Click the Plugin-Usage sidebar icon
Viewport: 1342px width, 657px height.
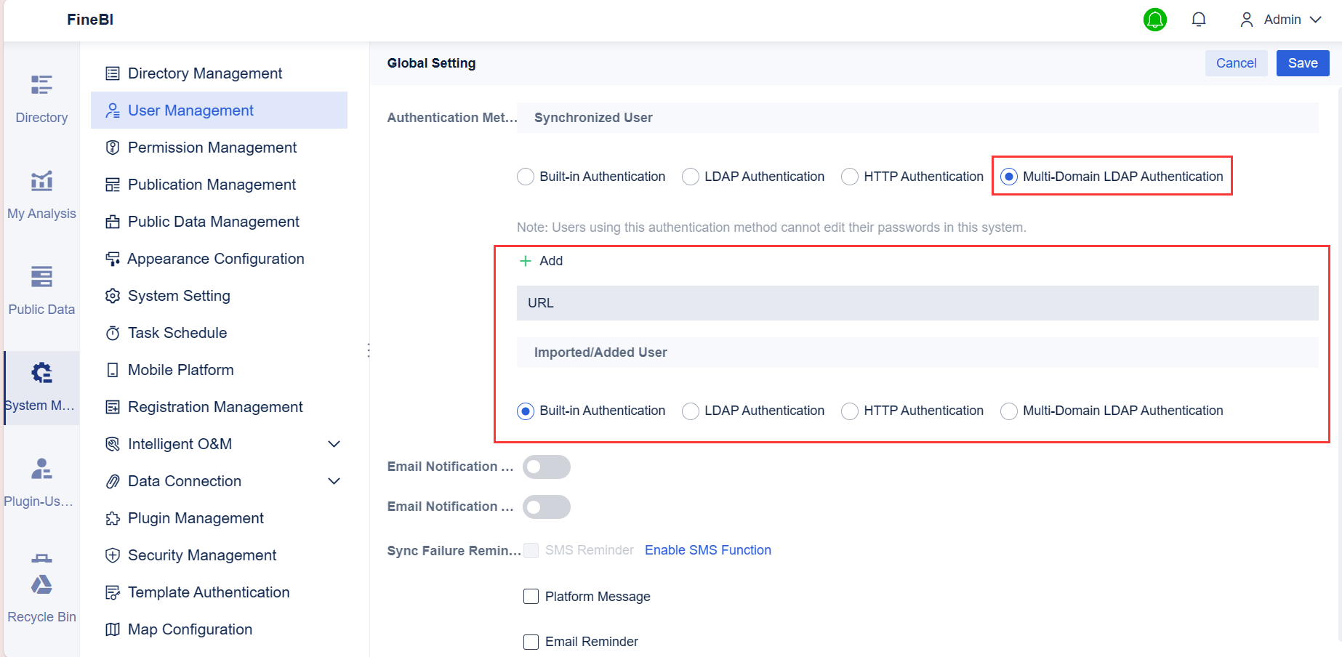click(41, 469)
